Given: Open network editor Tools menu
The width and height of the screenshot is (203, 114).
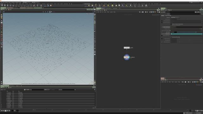Looking at the screenshot, I should click(108, 12).
